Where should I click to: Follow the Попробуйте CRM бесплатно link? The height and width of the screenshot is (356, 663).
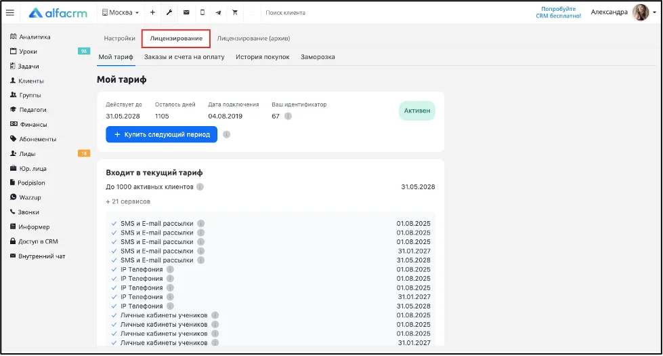[x=559, y=12]
